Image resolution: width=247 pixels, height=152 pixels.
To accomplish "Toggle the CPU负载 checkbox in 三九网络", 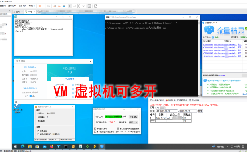I will click(56, 84).
